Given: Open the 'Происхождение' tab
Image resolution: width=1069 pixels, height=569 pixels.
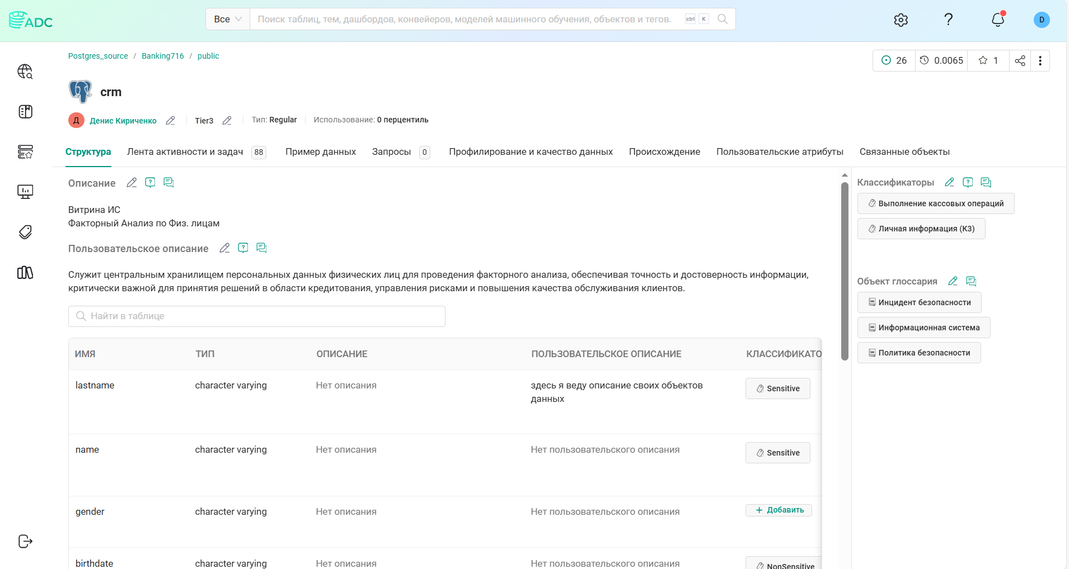Looking at the screenshot, I should coord(664,151).
